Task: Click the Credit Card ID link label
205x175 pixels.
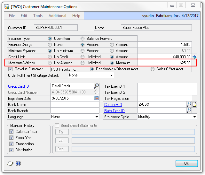Action: point(19,86)
